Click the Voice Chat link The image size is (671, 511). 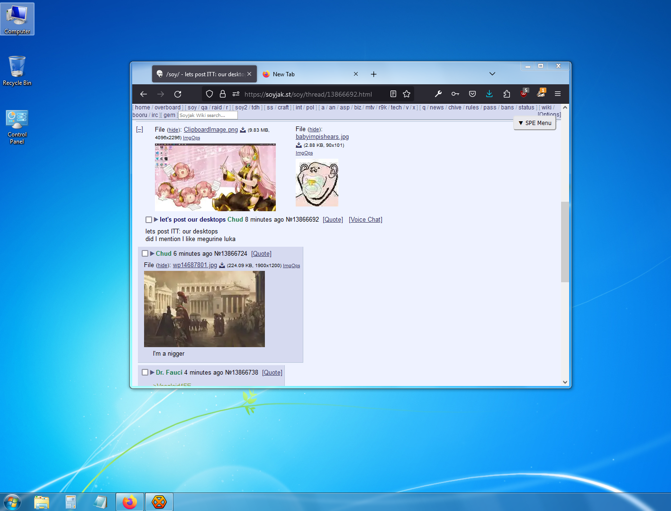pyautogui.click(x=365, y=220)
